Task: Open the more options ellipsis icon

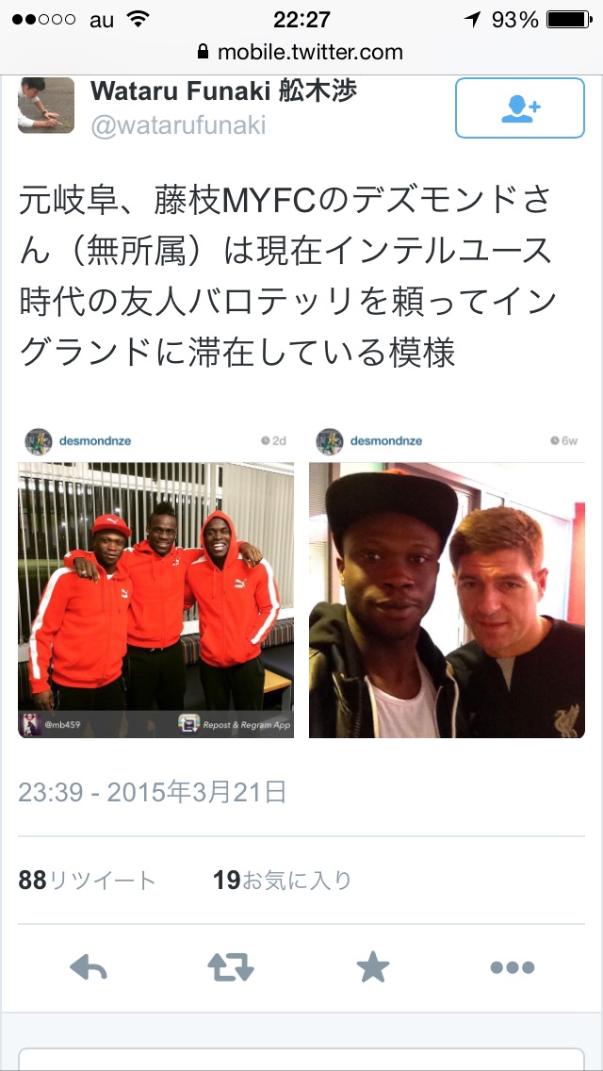Action: point(513,967)
